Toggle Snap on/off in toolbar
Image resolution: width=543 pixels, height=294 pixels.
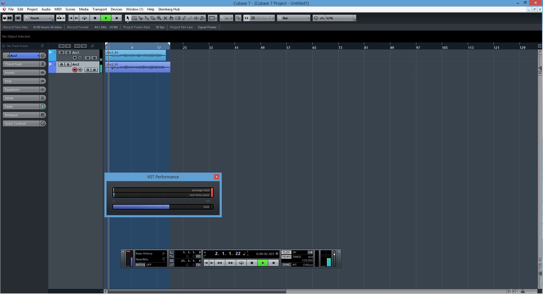[246, 18]
